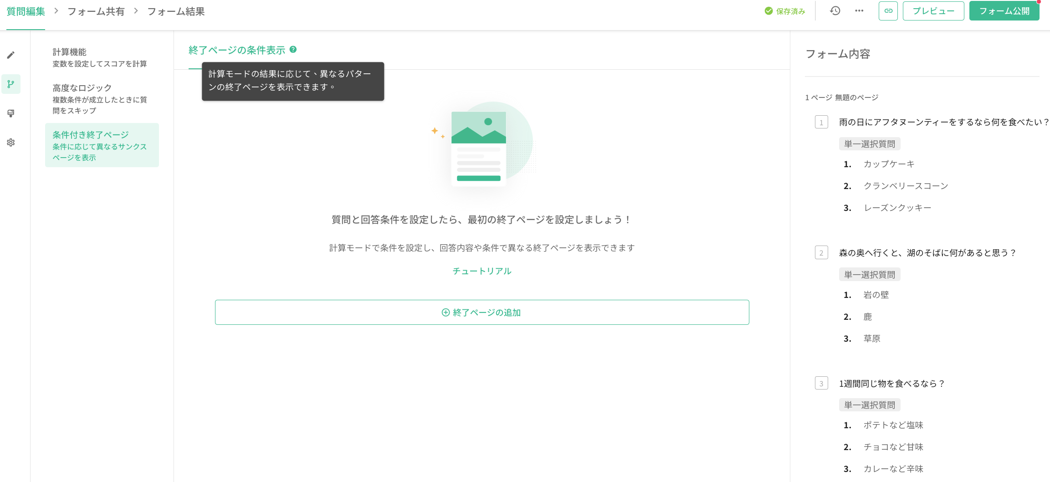Image resolution: width=1050 pixels, height=482 pixels.
Task: Click the フォーム内容 heading
Action: point(838,54)
